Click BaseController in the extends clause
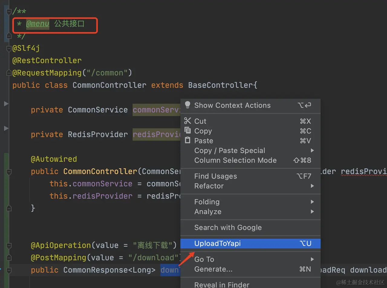 click(220, 85)
